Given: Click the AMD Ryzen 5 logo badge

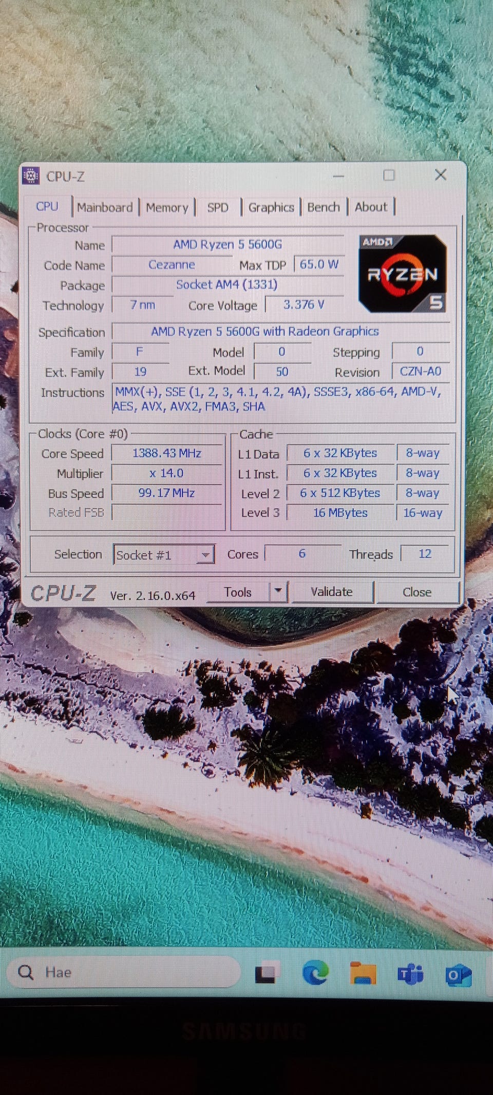Looking at the screenshot, I should 403,274.
